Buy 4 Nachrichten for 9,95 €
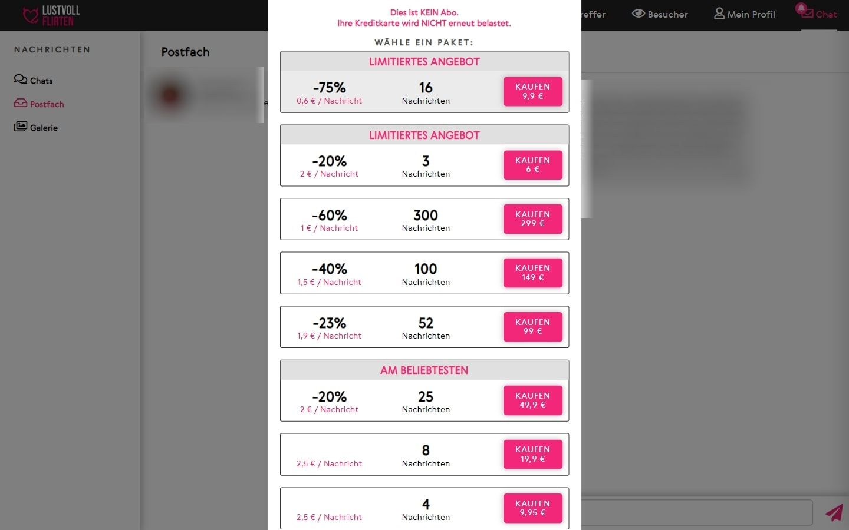The height and width of the screenshot is (530, 849). click(x=532, y=508)
